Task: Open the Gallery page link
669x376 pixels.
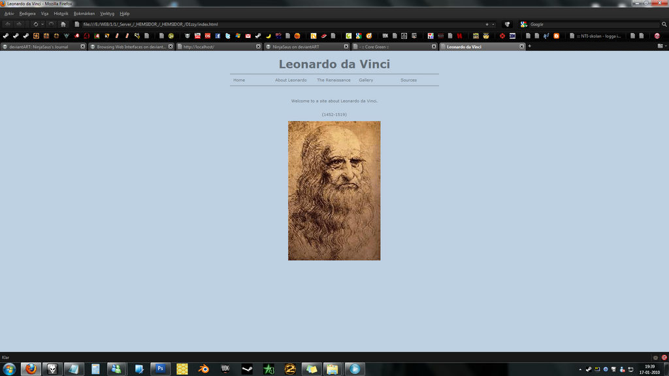Action: coord(366,80)
